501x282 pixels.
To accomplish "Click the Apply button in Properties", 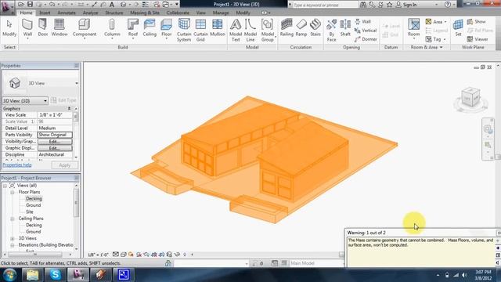I will pos(64,165).
